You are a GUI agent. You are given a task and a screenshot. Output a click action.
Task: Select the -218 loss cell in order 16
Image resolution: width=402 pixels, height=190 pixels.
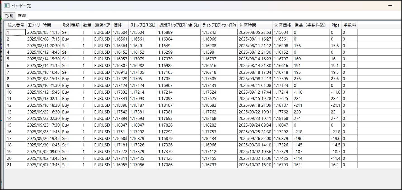coord(311,132)
